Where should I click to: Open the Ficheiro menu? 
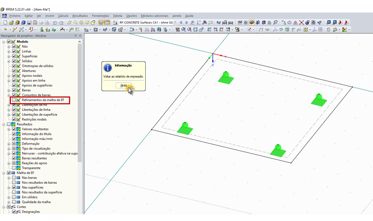point(15,16)
